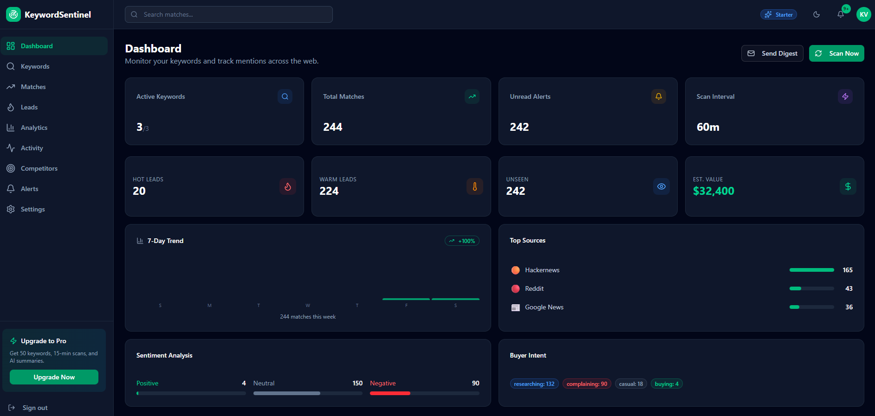Click the Neutral sentiment bar
The image size is (875, 416).
click(308, 393)
